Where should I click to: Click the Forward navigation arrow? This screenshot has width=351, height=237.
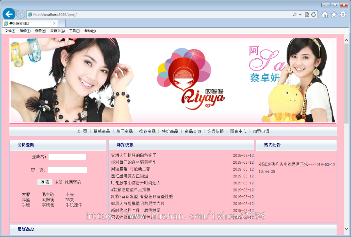(x=20, y=14)
